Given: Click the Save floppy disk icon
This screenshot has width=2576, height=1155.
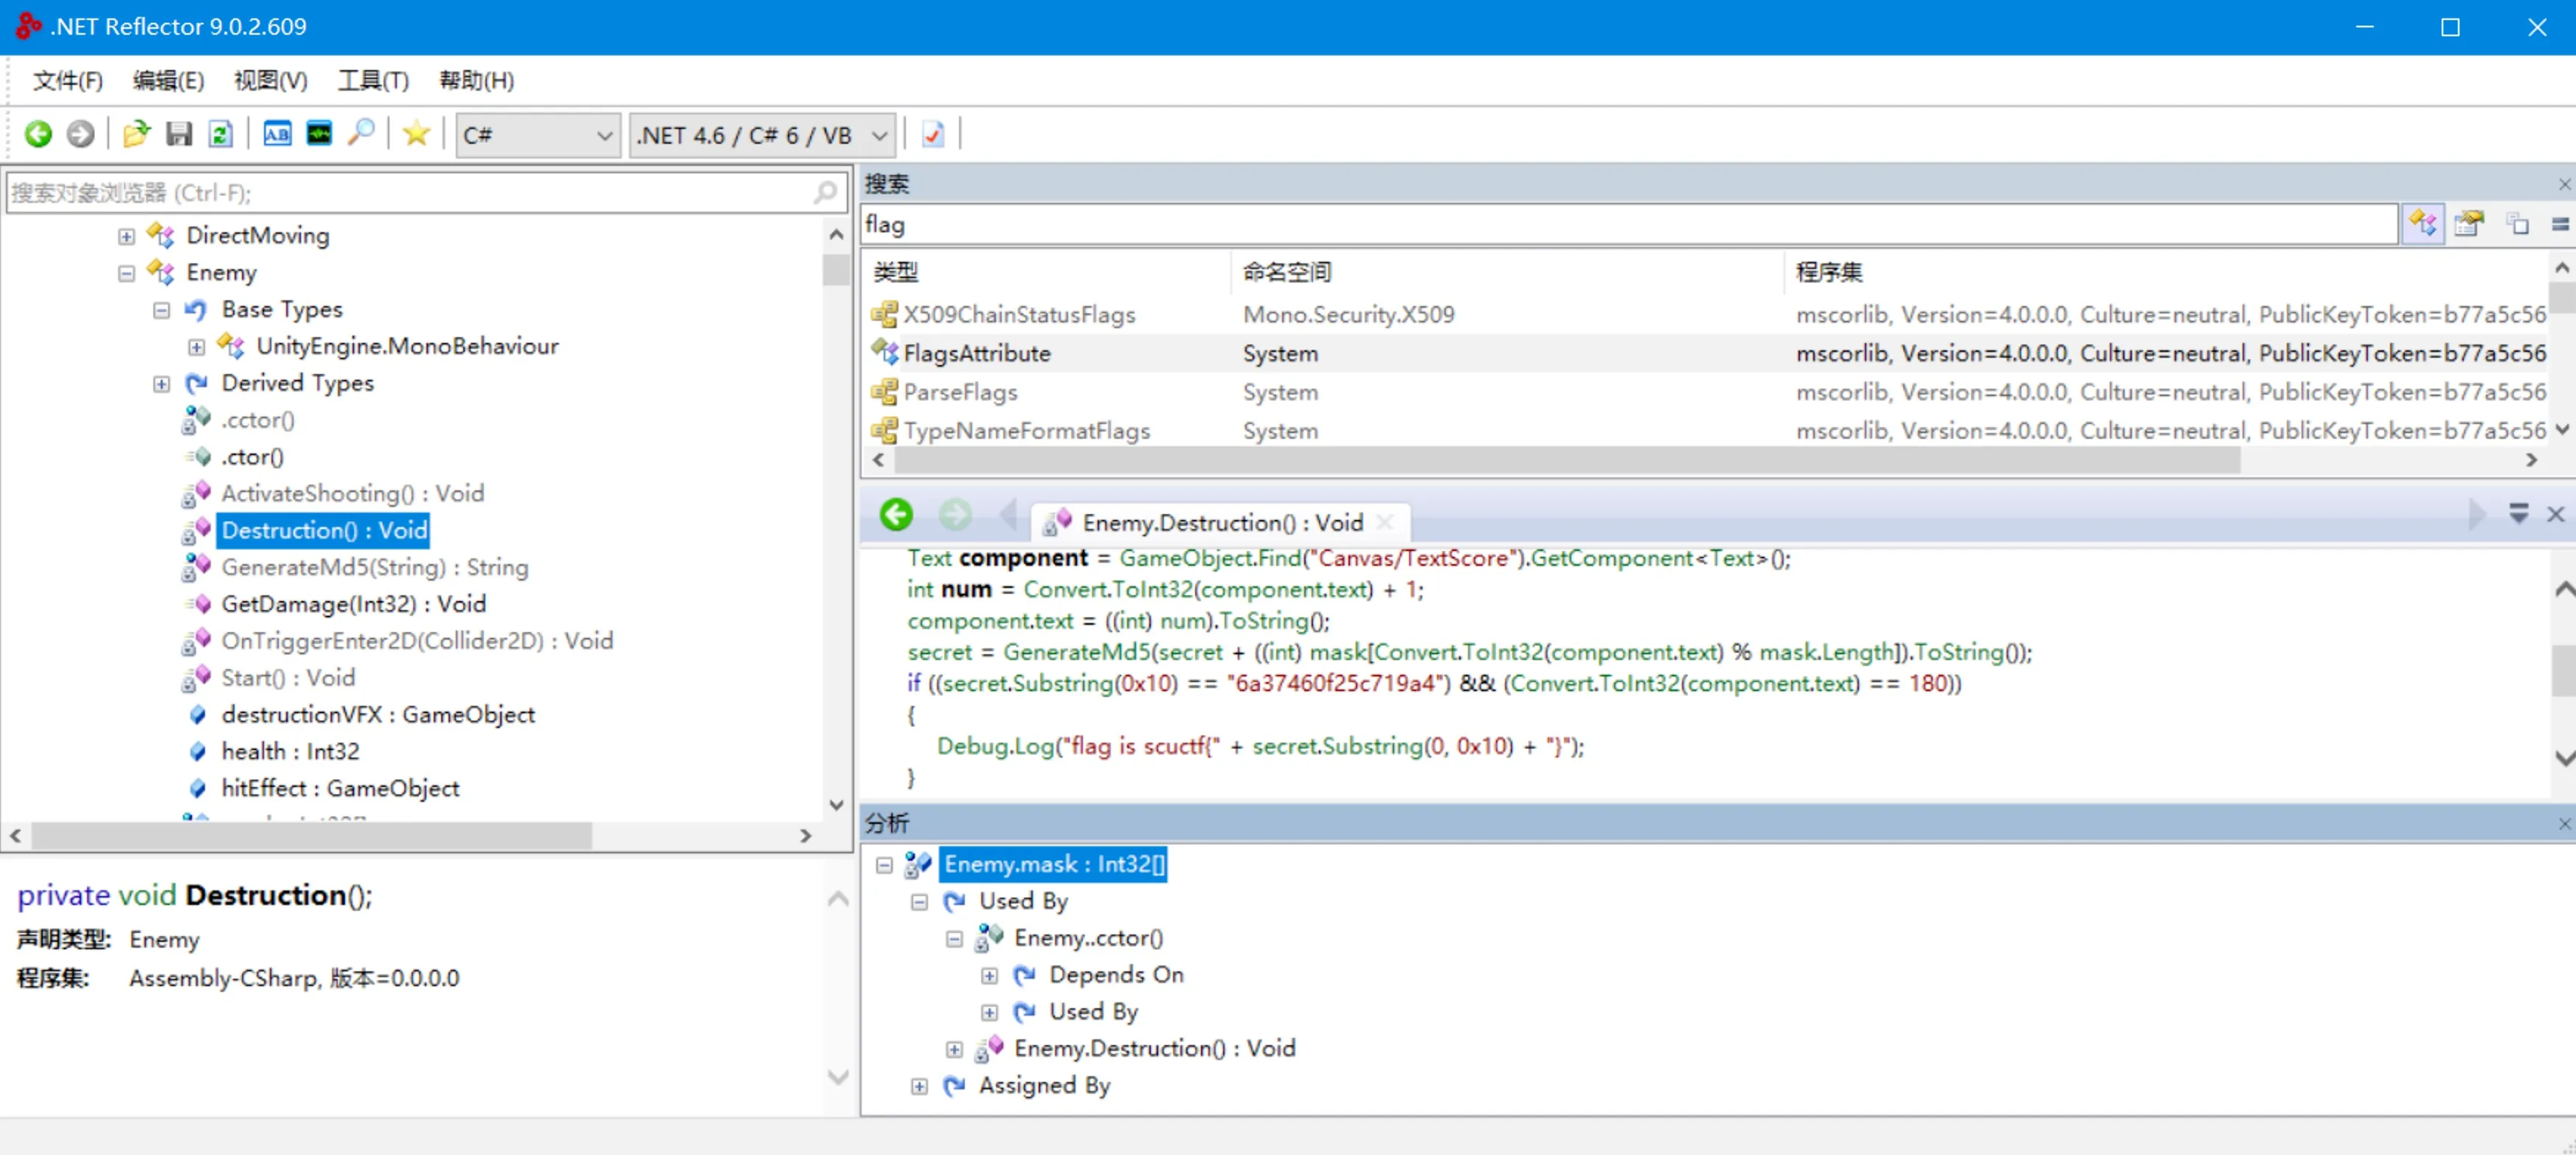Looking at the screenshot, I should (178, 134).
